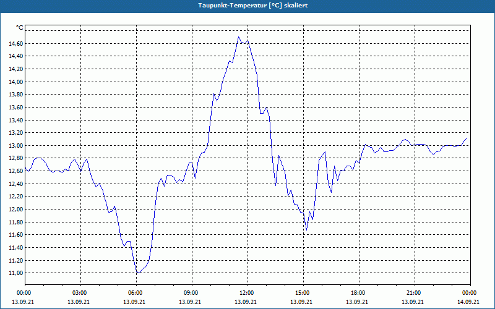Click the curve dip near 15:00
Viewport: 495px width, 309px height.
coord(306,230)
